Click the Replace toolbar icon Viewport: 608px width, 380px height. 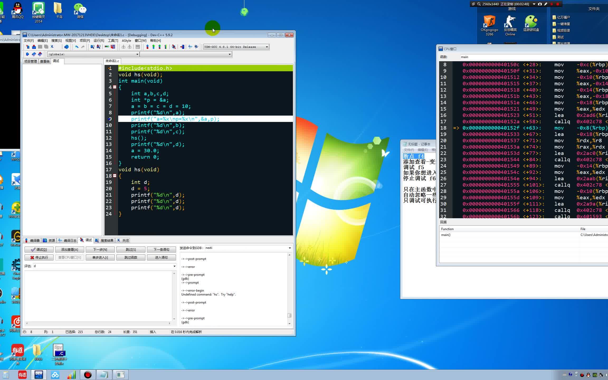pyautogui.click(x=99, y=47)
